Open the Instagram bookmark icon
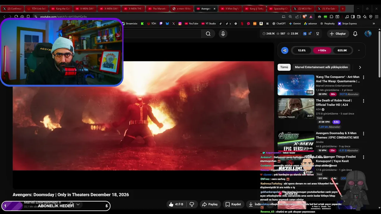Image resolution: width=381 pixels, height=214 pixels. tap(180, 23)
